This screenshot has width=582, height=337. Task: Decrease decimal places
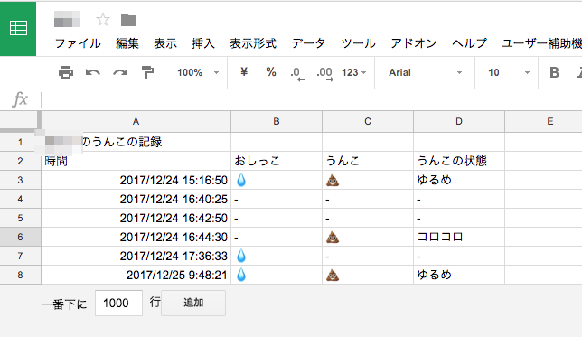(297, 73)
